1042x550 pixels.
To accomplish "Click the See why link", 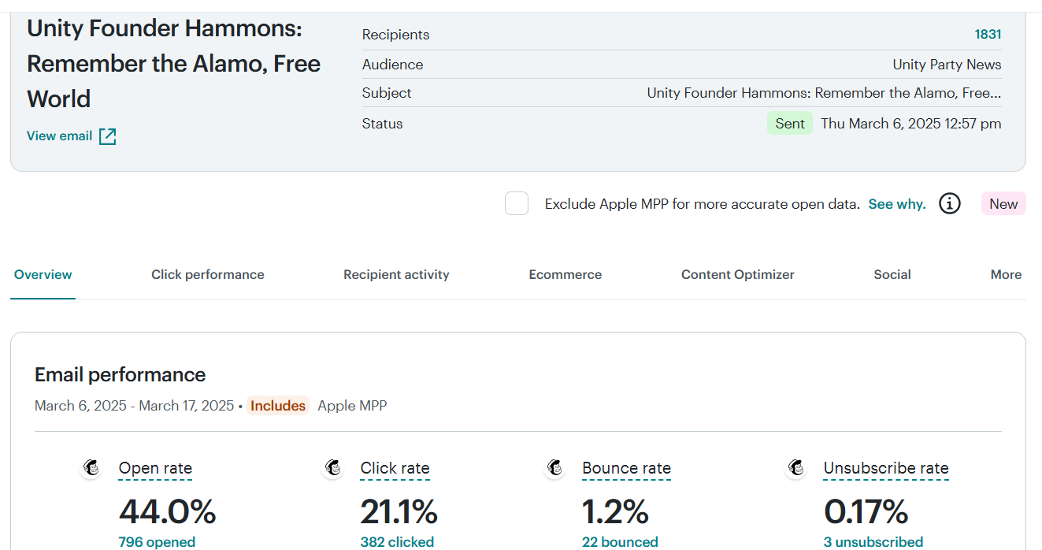I will point(896,204).
